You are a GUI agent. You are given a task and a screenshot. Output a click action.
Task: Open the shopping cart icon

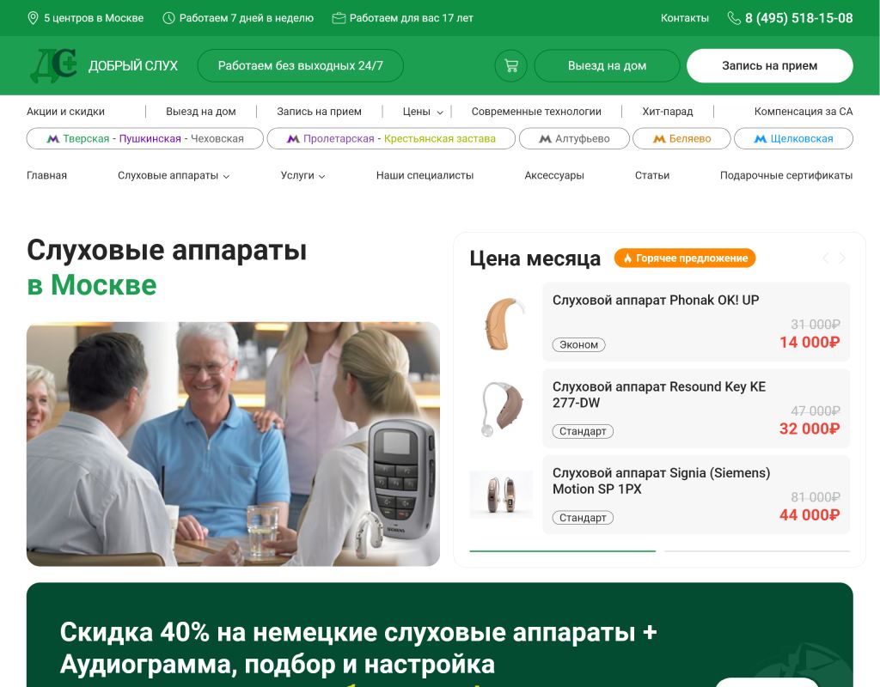click(x=510, y=65)
